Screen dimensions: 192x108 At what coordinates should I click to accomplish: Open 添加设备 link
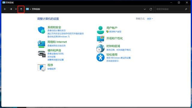click(x=52, y=57)
